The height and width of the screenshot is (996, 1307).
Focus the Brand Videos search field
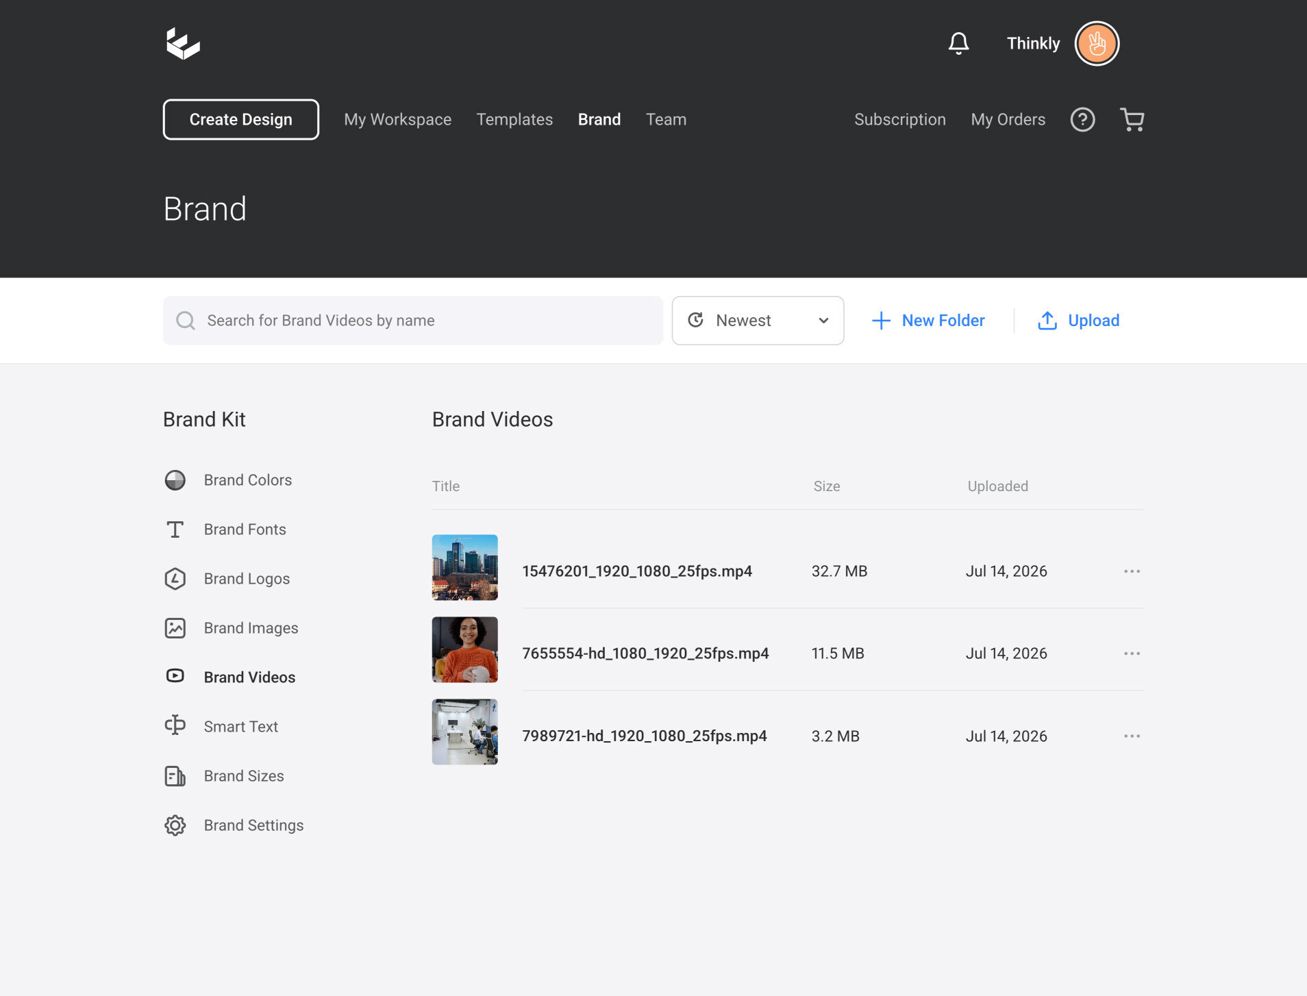pyautogui.click(x=413, y=321)
